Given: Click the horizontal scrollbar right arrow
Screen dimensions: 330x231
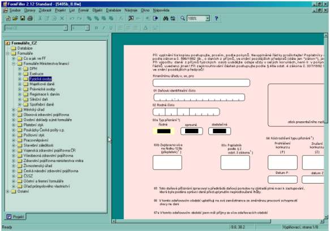Looking at the screenshot, I should (x=322, y=221).
